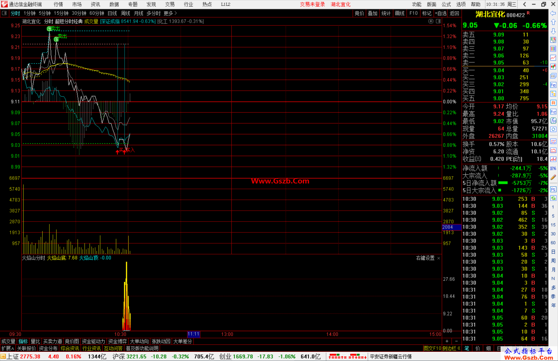Image resolution: width=558 pixels, height=361 pixels.
Task: Click the down arrow icon in the right sidebar
Action: (553, 31)
